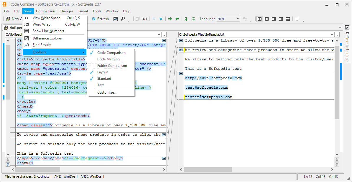This screenshot has height=182, width=352.
Task: Open the Changes menu
Action: pos(66,11)
